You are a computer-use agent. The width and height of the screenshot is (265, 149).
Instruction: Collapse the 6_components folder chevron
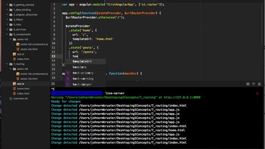7,34
